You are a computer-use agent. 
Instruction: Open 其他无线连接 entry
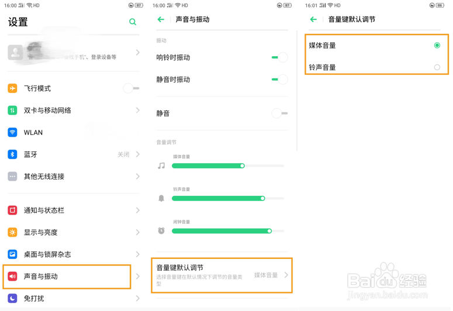pos(74,177)
